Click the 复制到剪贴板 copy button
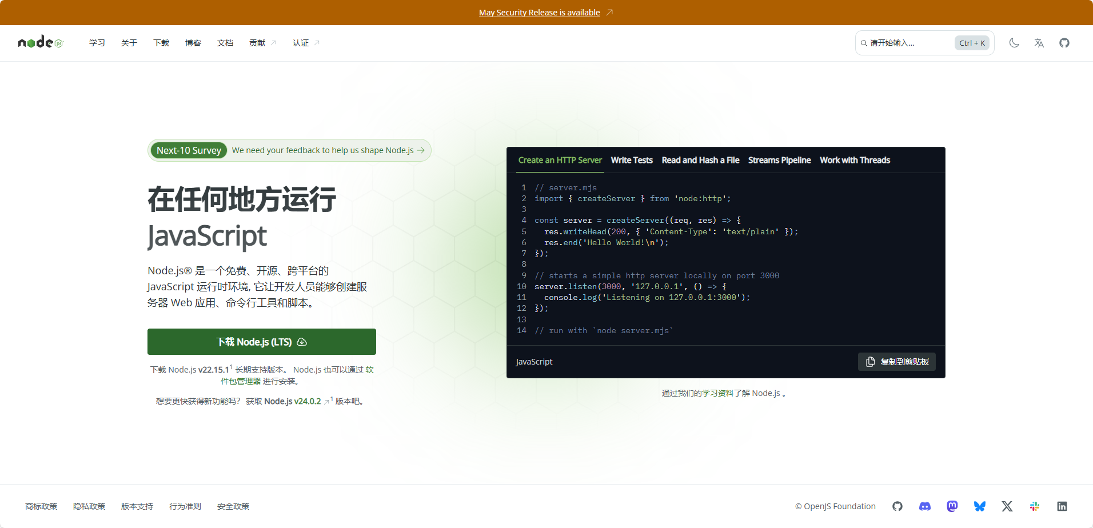The height and width of the screenshot is (528, 1093). [897, 362]
